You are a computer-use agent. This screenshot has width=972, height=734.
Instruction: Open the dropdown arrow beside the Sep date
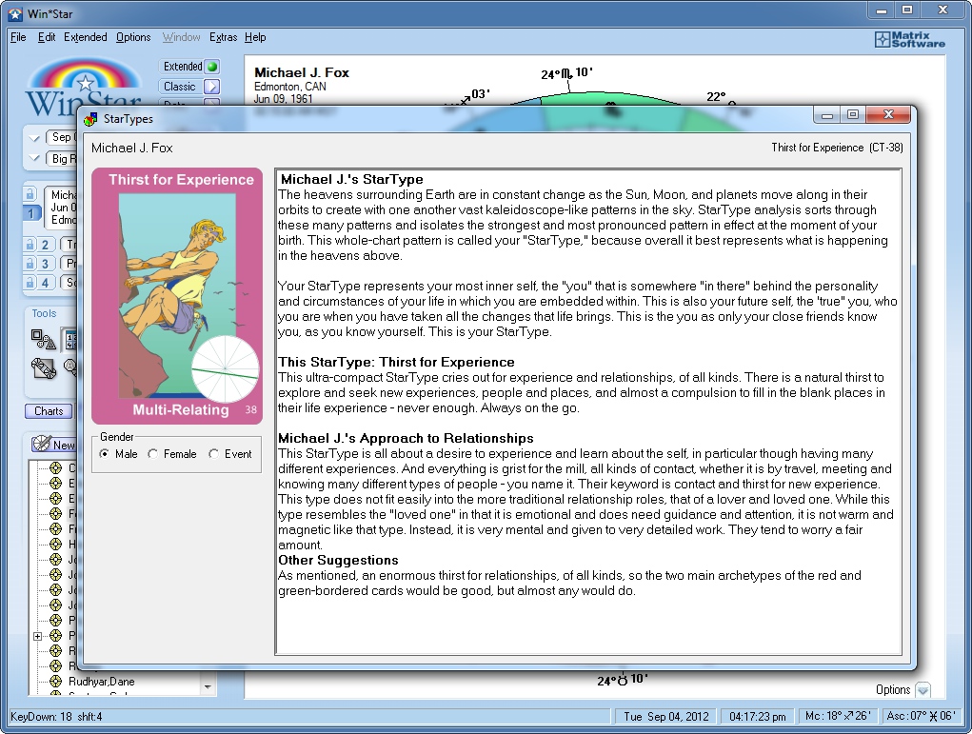34,138
